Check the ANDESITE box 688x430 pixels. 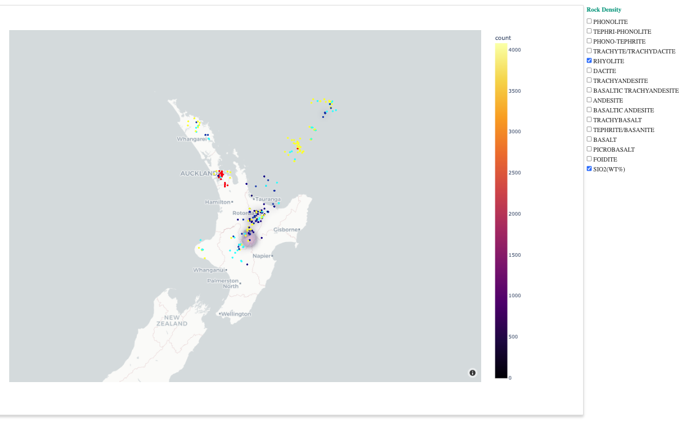tap(589, 99)
